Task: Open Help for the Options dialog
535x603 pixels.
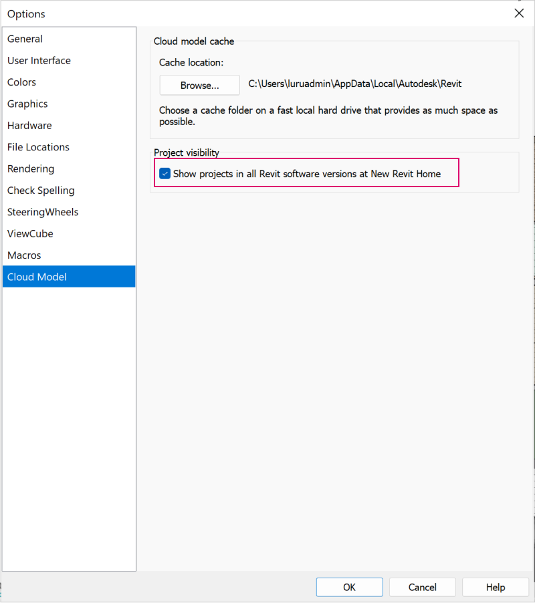Action: (x=496, y=587)
